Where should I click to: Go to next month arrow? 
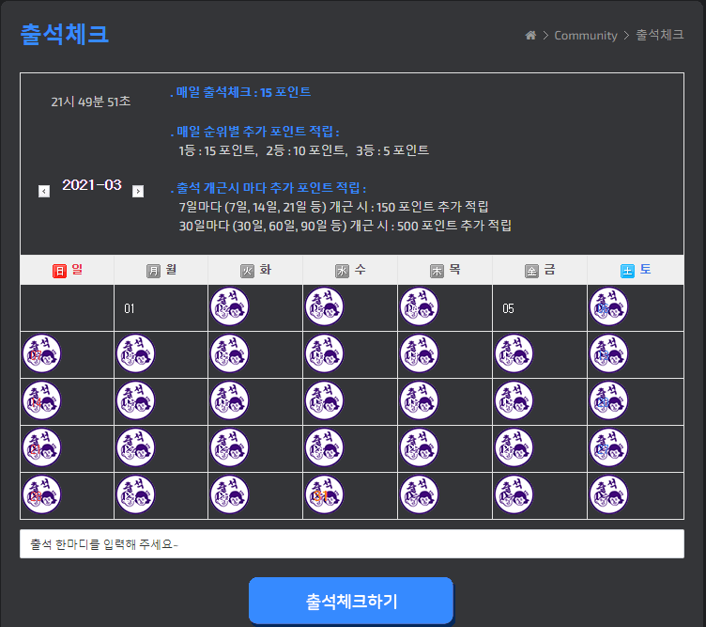pos(138,191)
